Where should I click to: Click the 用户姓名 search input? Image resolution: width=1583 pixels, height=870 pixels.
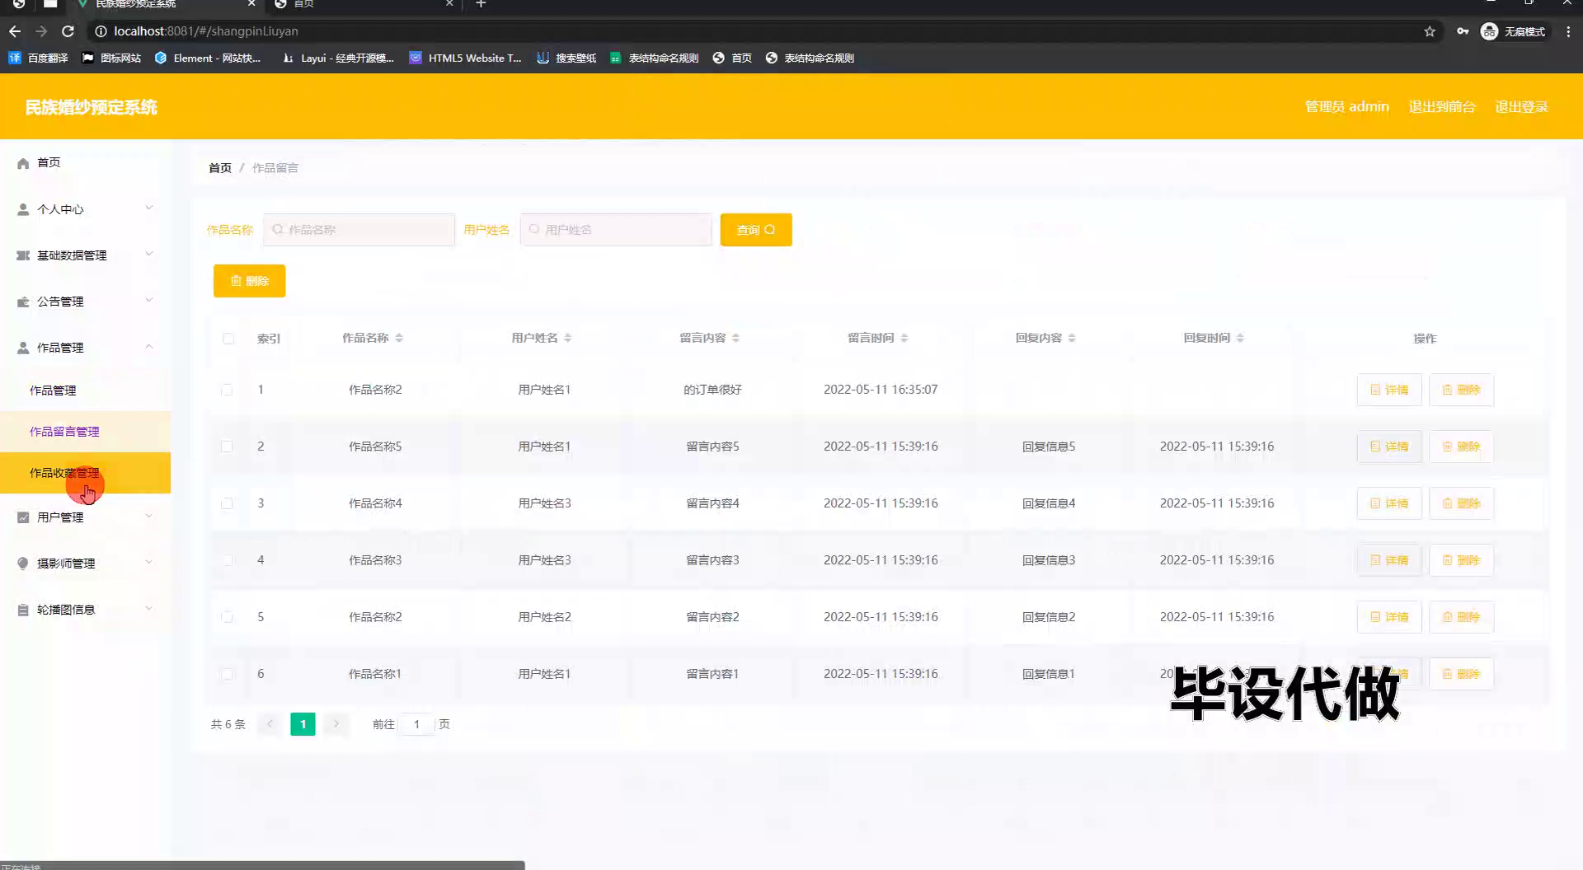616,230
